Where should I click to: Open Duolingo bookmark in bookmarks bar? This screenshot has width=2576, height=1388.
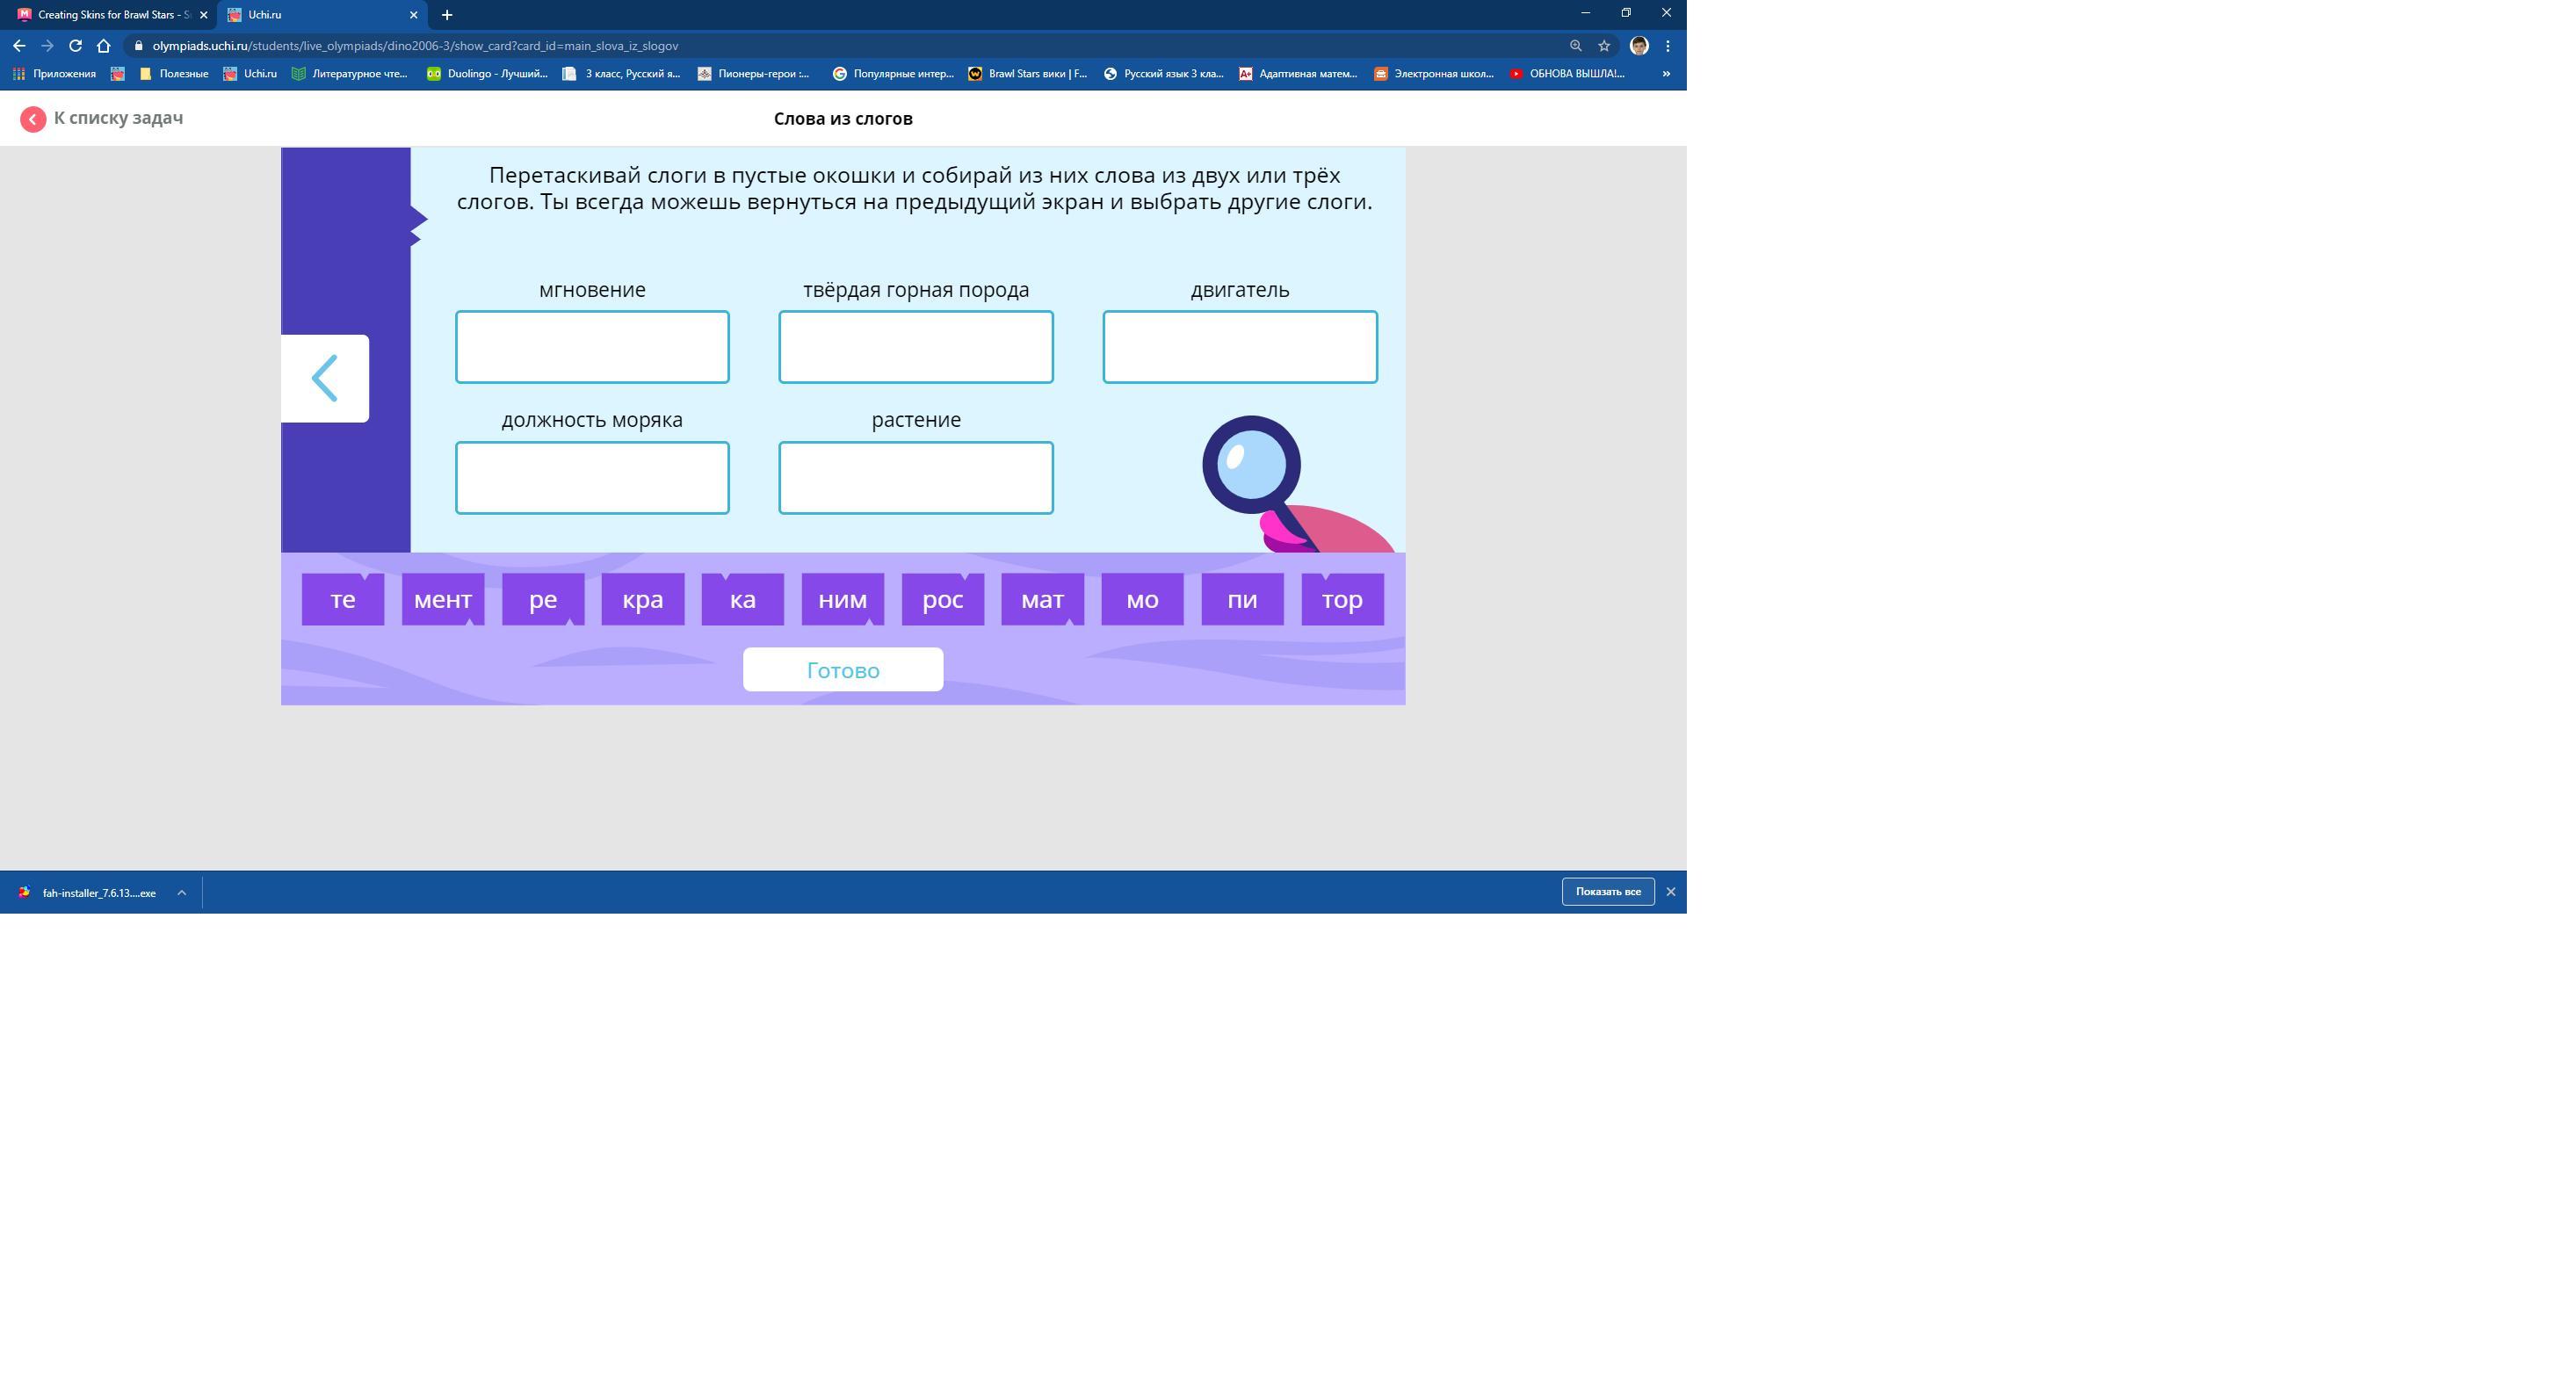click(x=487, y=74)
